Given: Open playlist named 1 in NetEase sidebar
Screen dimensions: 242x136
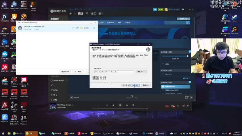Looking at the screenshot, I should [x=53, y=85].
